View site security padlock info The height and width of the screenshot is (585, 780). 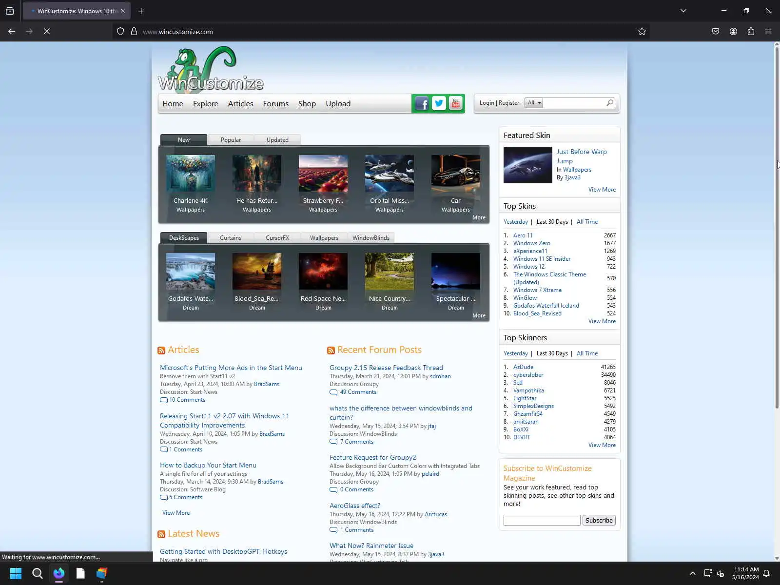click(x=134, y=32)
